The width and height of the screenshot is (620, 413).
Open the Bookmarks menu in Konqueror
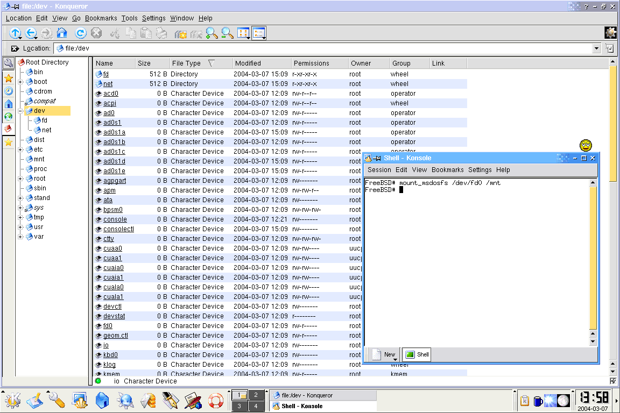pos(101,18)
